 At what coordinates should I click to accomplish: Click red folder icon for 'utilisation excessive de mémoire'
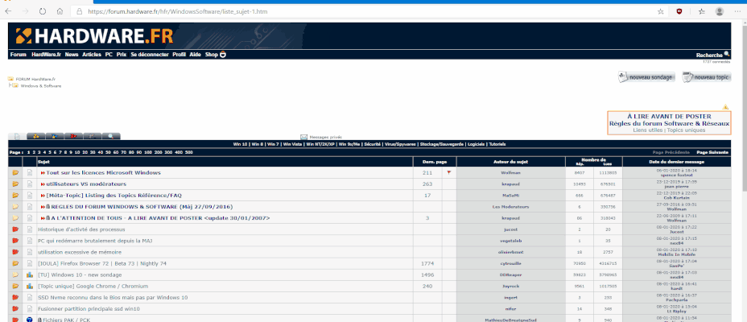[15, 252]
